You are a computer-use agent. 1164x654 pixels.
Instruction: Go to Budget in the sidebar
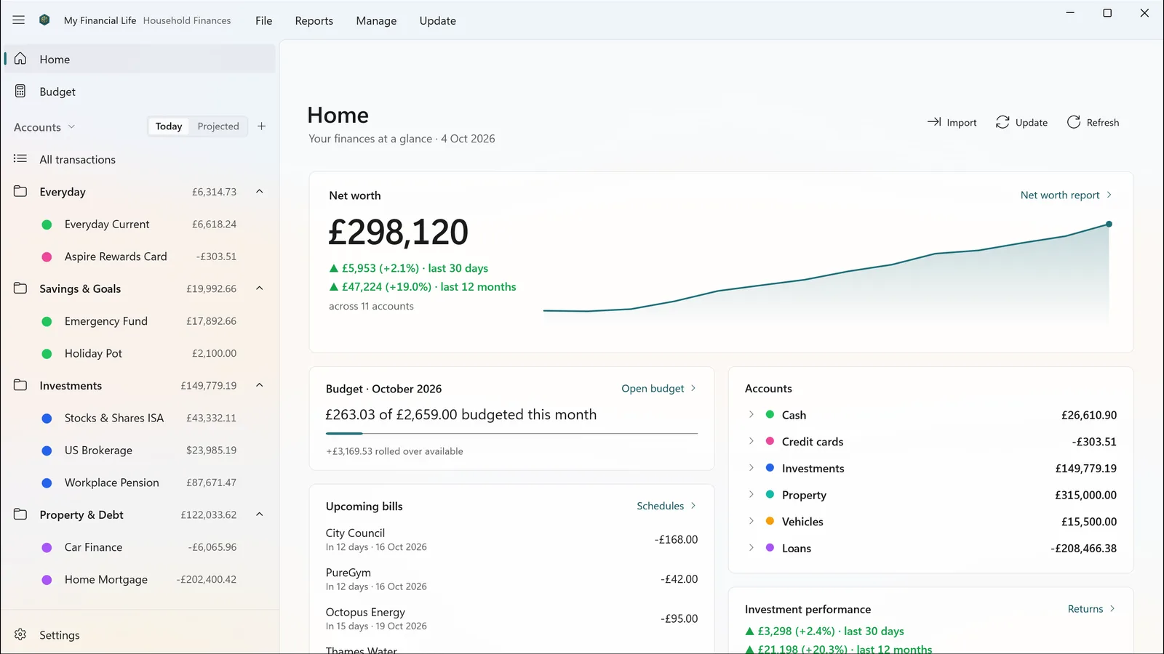pyautogui.click(x=139, y=92)
